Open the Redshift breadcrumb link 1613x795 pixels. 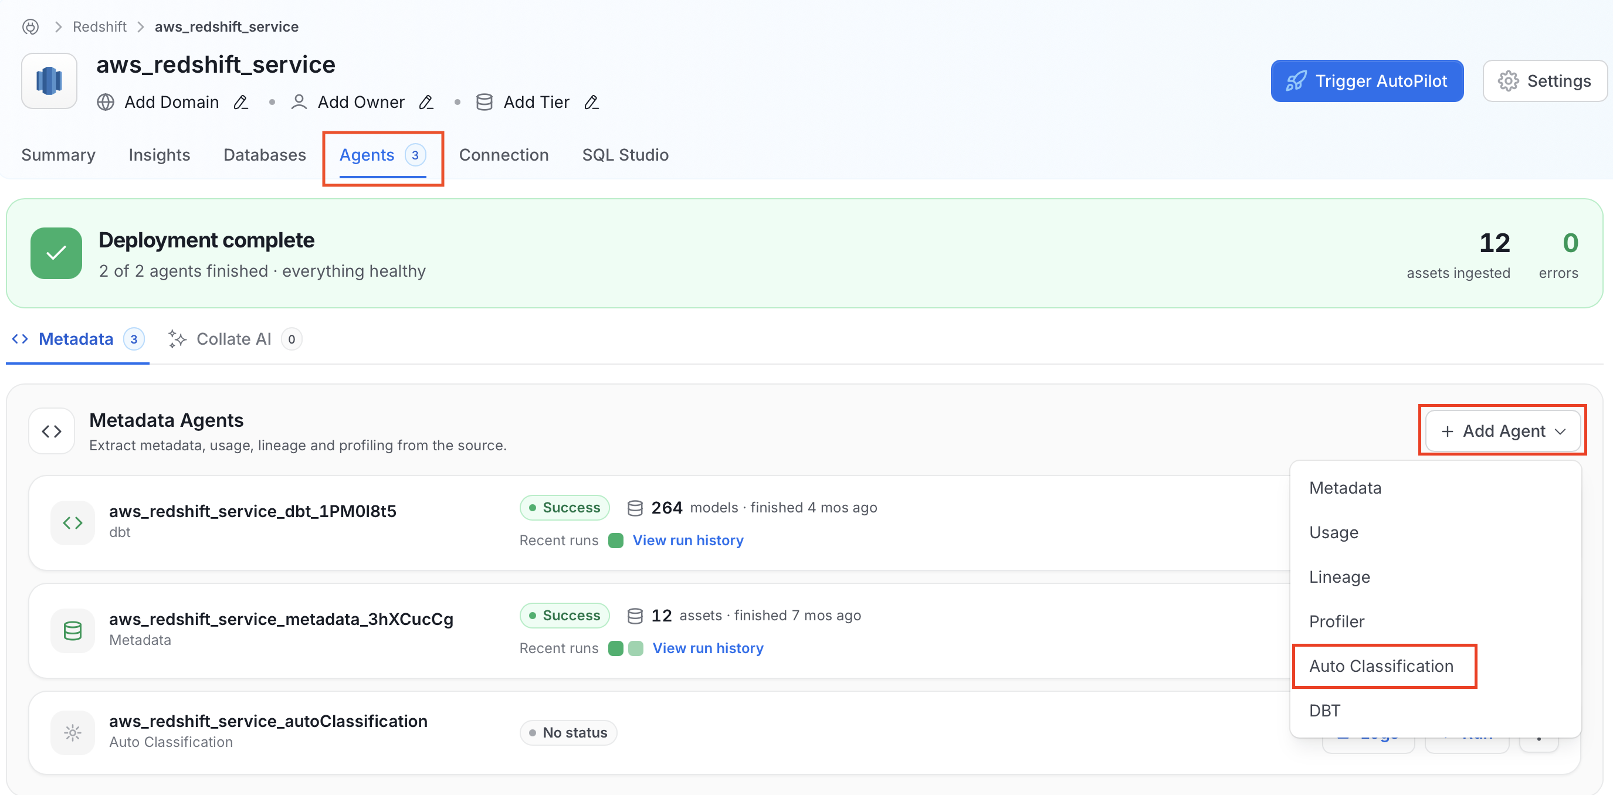[100, 27]
